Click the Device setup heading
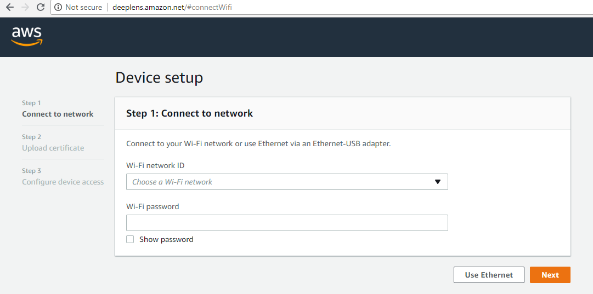 pos(159,78)
